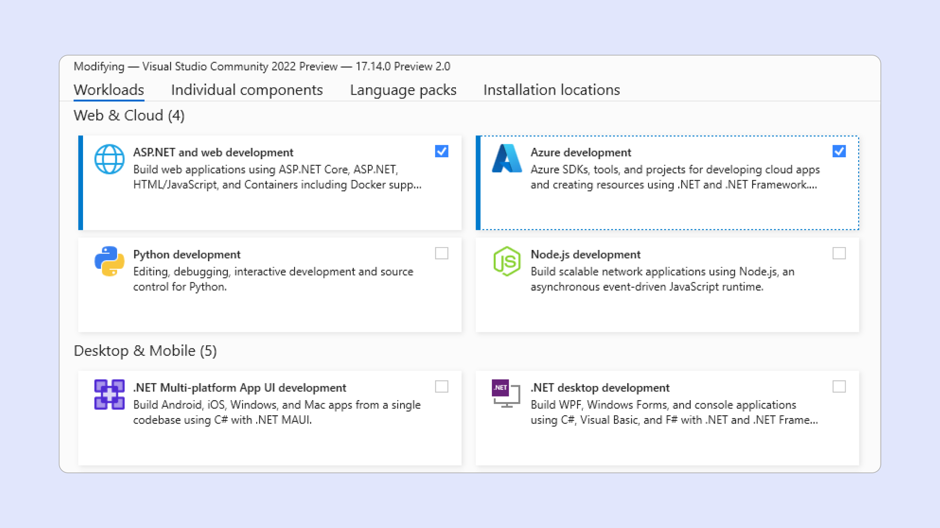This screenshot has height=528, width=940.
Task: Click the Node.js hexagon icon
Action: (507, 261)
